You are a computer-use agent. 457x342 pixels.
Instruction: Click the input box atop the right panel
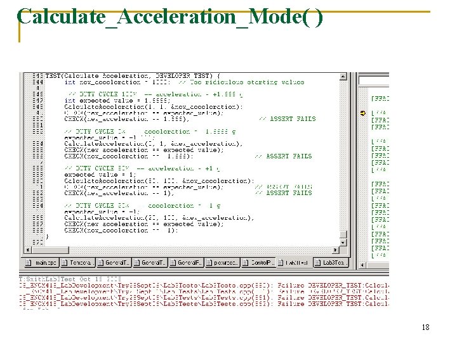tap(374, 80)
